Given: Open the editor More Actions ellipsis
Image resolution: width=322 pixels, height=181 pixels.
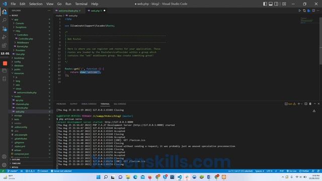Looking at the screenshot, I should 318,11.
